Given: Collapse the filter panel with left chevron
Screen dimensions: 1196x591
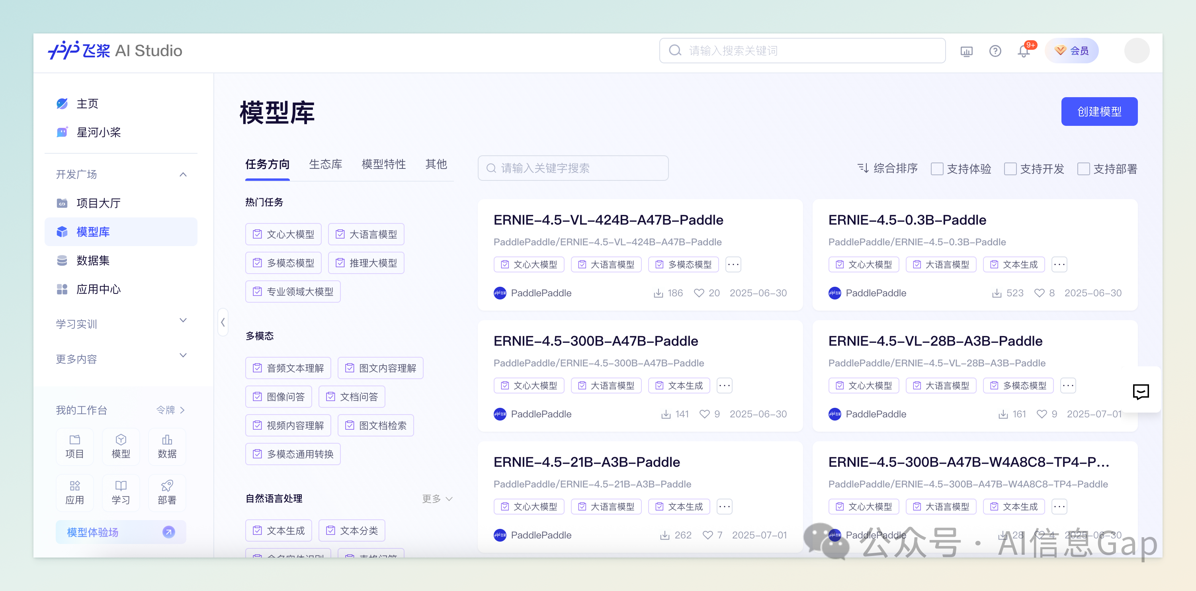Looking at the screenshot, I should click(x=223, y=322).
